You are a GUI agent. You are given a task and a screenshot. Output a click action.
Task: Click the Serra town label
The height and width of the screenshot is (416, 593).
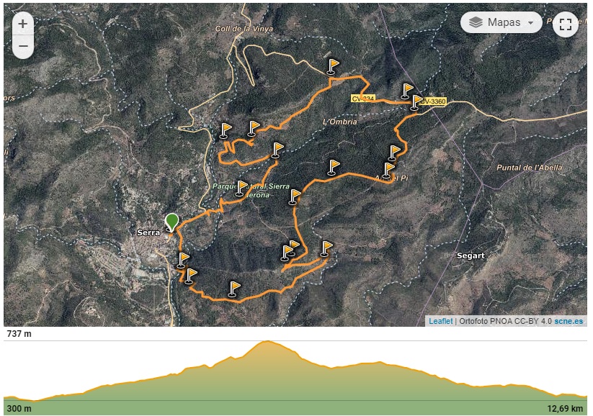pyautogui.click(x=148, y=232)
